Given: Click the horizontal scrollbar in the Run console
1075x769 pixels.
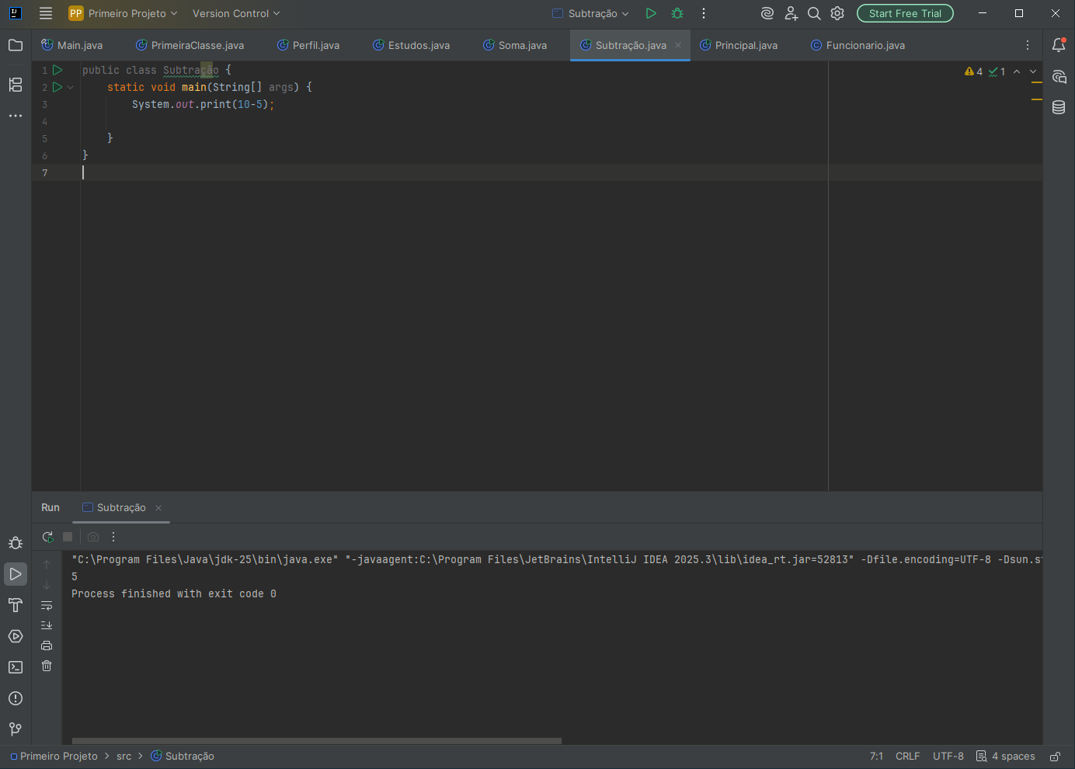Looking at the screenshot, I should (317, 741).
